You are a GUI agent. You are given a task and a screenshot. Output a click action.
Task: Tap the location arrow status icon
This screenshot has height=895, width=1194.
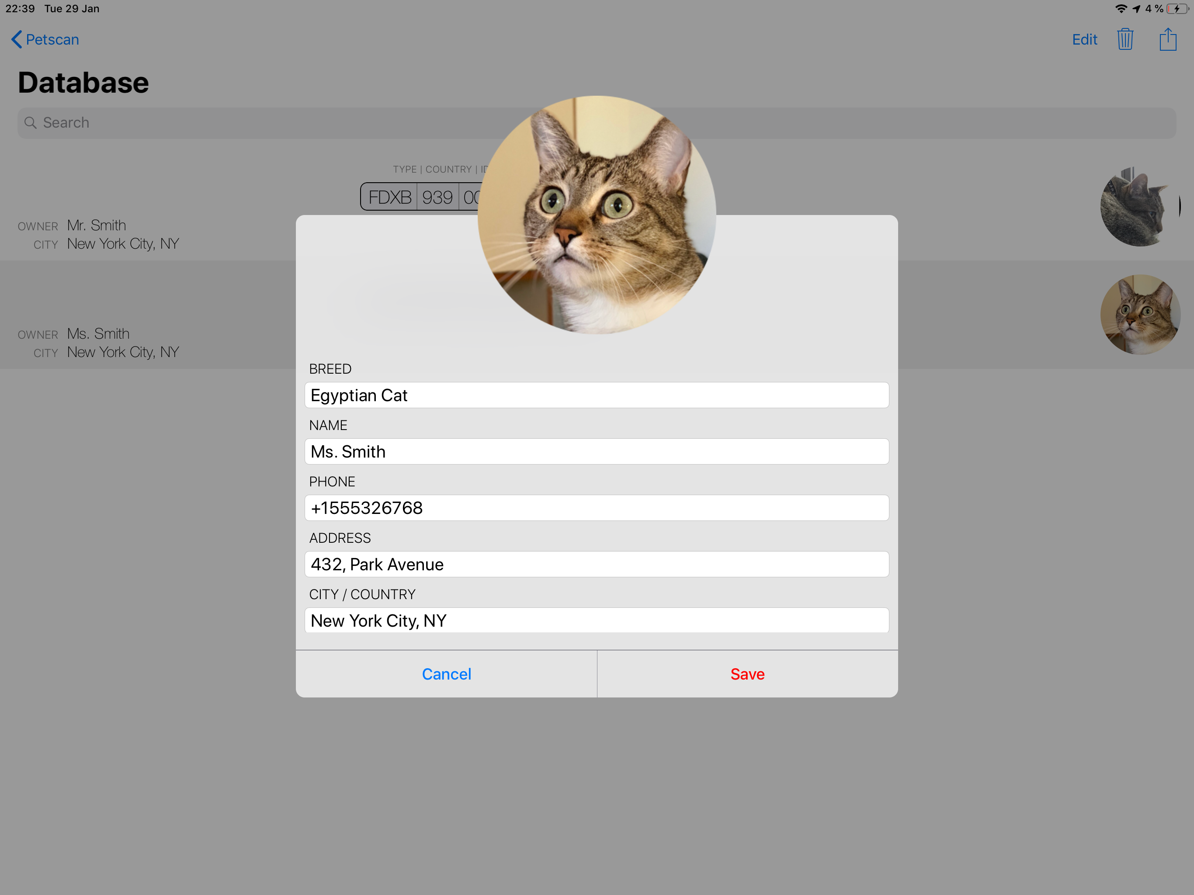(1136, 9)
